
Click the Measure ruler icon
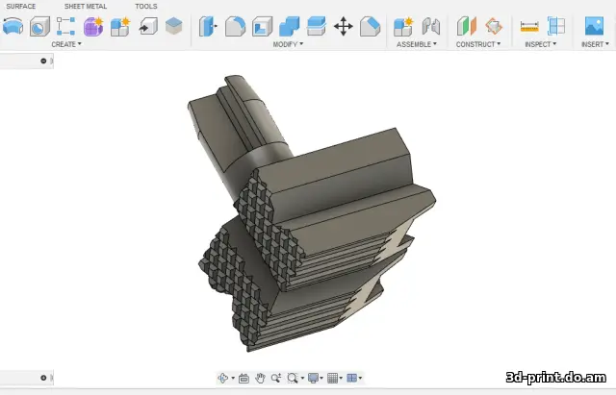click(529, 27)
